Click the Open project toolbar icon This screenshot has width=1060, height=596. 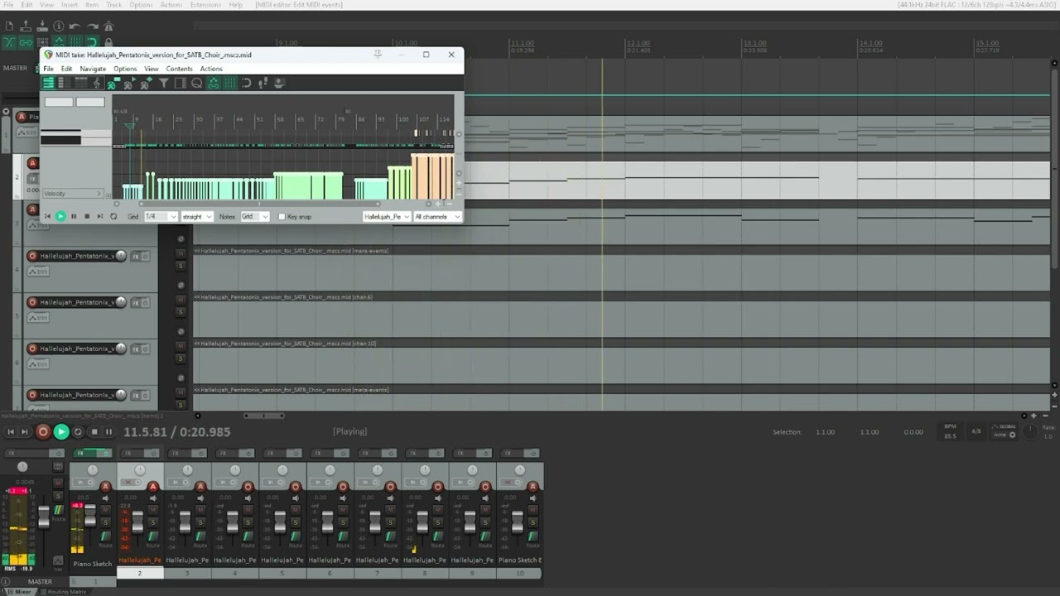coord(26,26)
